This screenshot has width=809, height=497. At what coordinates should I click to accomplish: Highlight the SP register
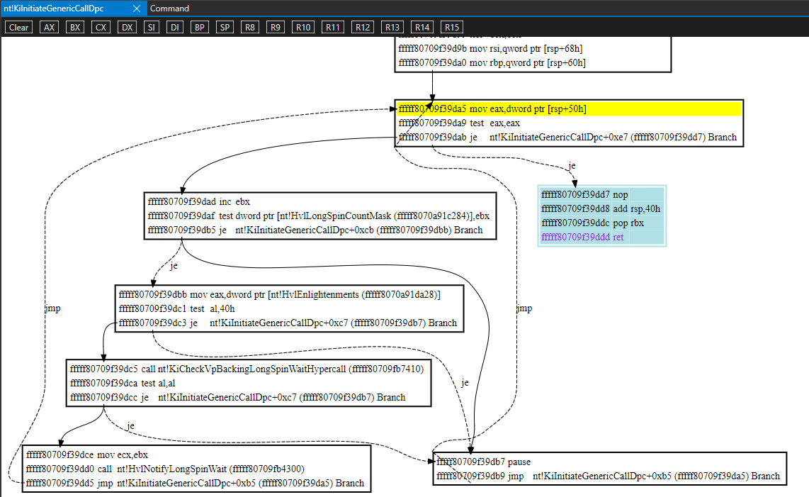click(225, 27)
